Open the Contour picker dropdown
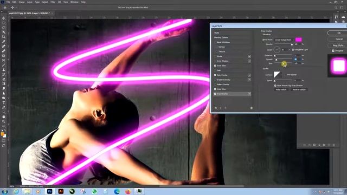The height and width of the screenshot is (195, 347). pyautogui.click(x=281, y=75)
